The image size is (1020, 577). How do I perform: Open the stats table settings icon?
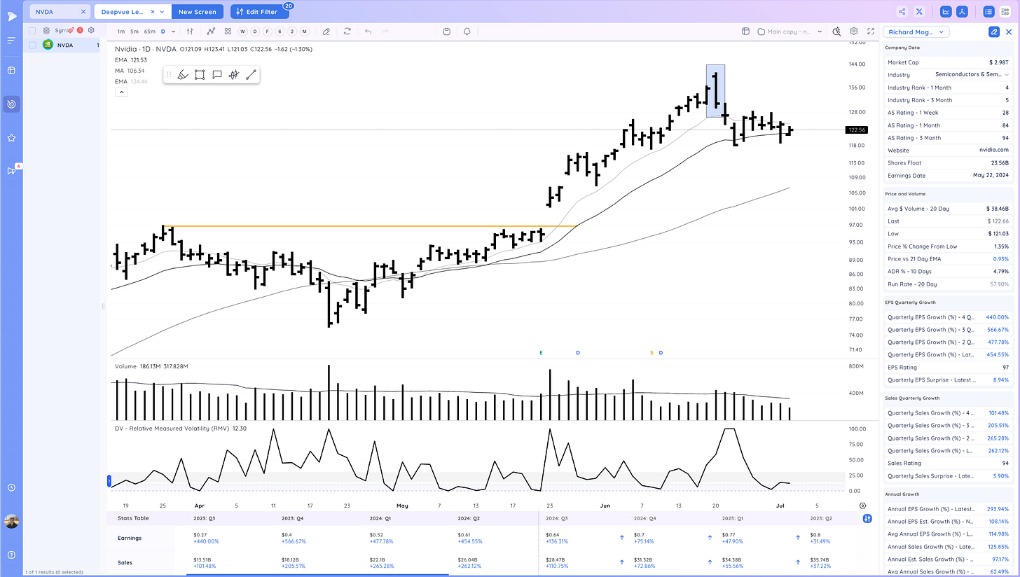[x=867, y=518]
